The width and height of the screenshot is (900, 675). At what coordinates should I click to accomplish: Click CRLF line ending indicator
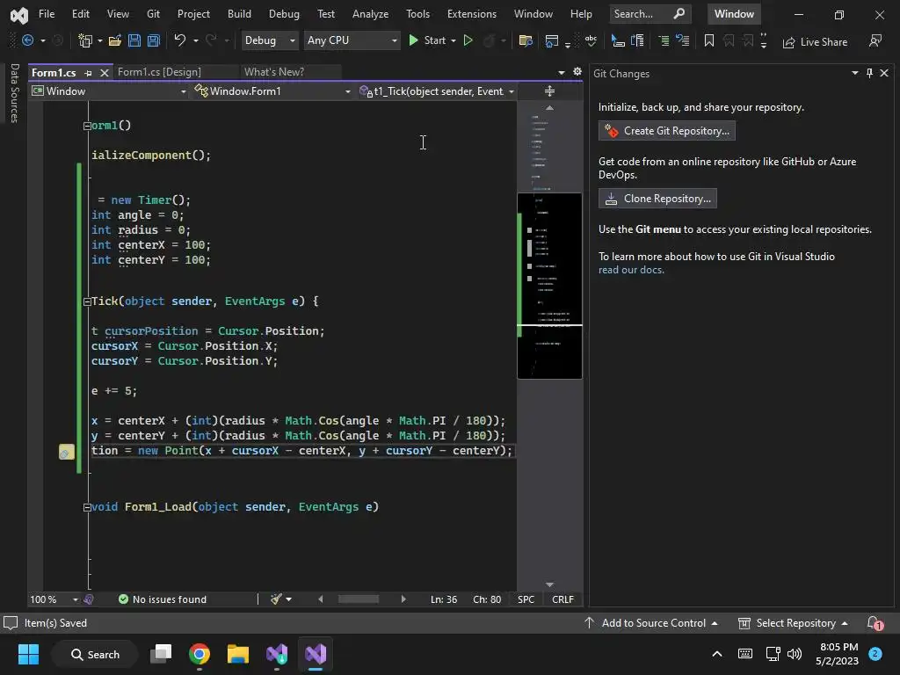pyautogui.click(x=562, y=599)
